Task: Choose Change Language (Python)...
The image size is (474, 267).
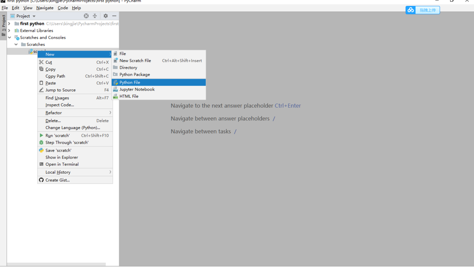Action: click(x=75, y=128)
